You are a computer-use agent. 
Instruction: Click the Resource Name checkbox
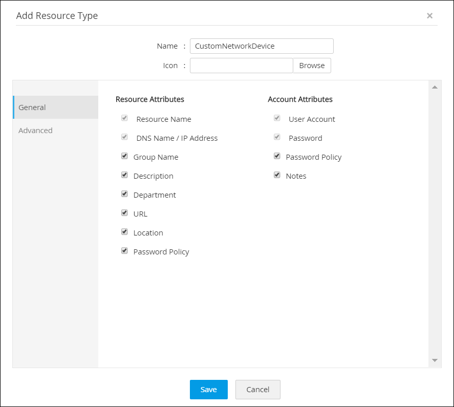[124, 118]
